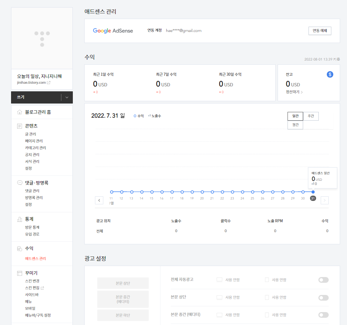Click the mobile icon in 본문 중간 (에디터) row

[x=267, y=315]
